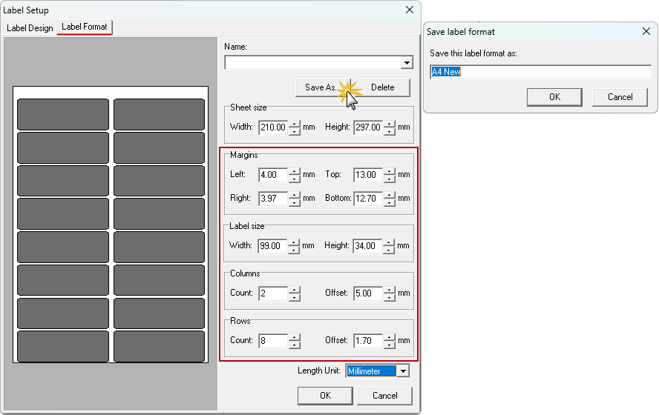Image resolution: width=659 pixels, height=415 pixels.
Task: Click the 'Save this label format as' text field
Action: [x=540, y=72]
